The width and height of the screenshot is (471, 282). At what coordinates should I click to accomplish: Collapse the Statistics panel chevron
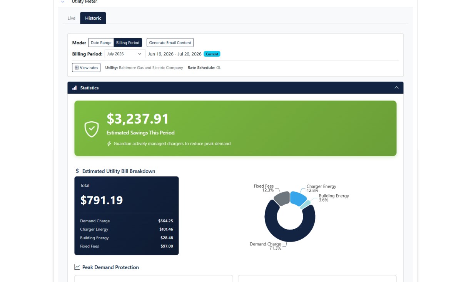tap(396, 88)
